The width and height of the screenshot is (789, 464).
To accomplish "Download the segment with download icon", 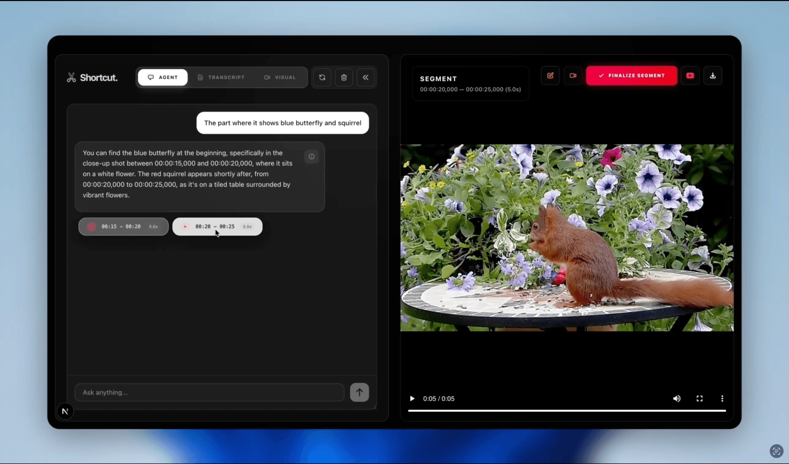I will [x=713, y=75].
